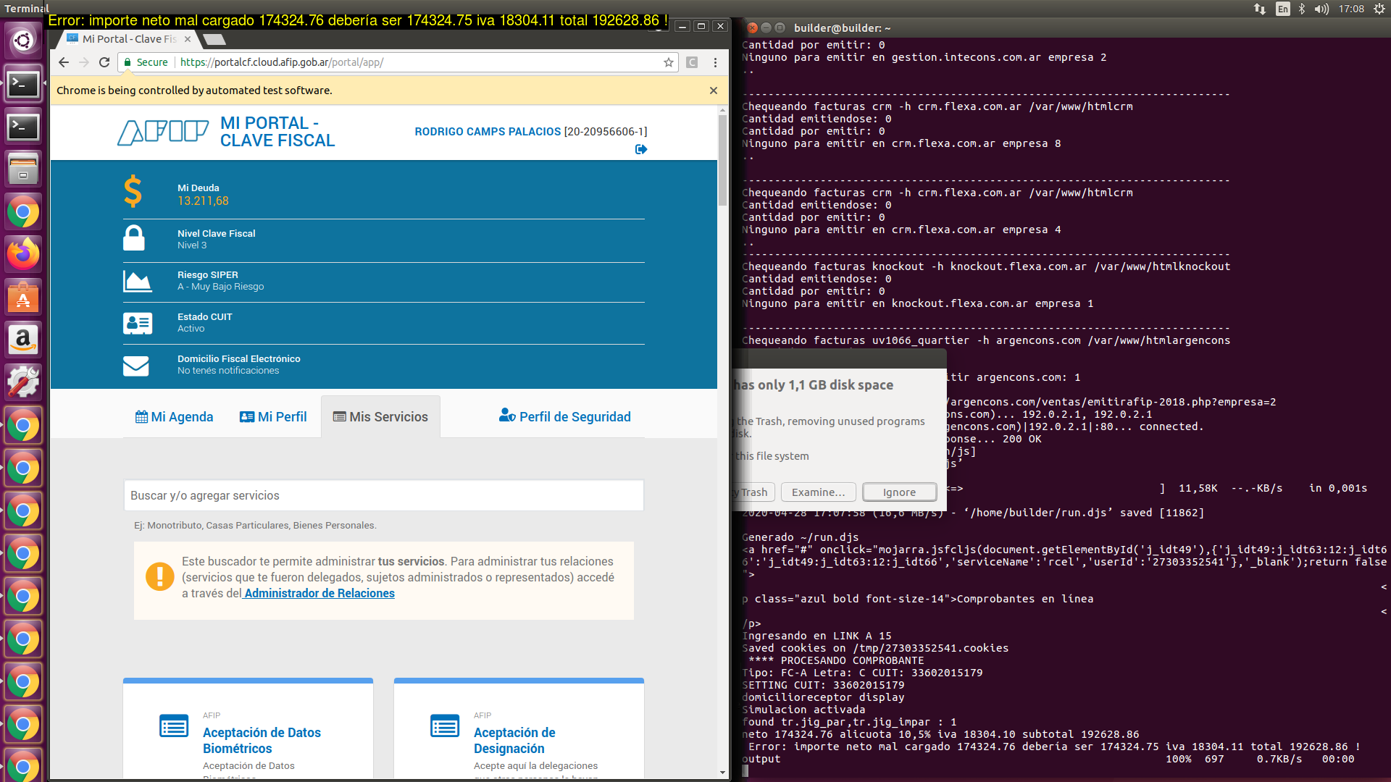
Task: Click the Chrome page vertical scrollbar thumb
Action: click(722, 161)
